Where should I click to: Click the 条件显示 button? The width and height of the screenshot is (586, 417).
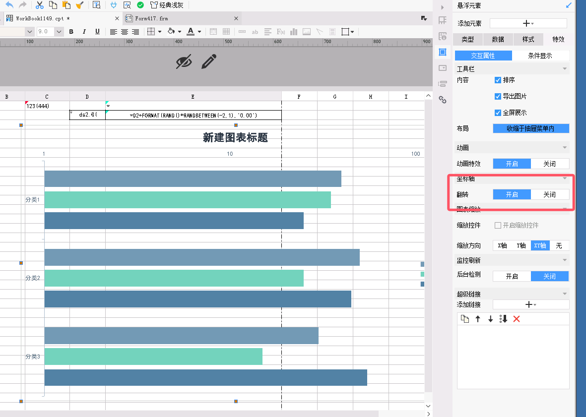pyautogui.click(x=540, y=56)
